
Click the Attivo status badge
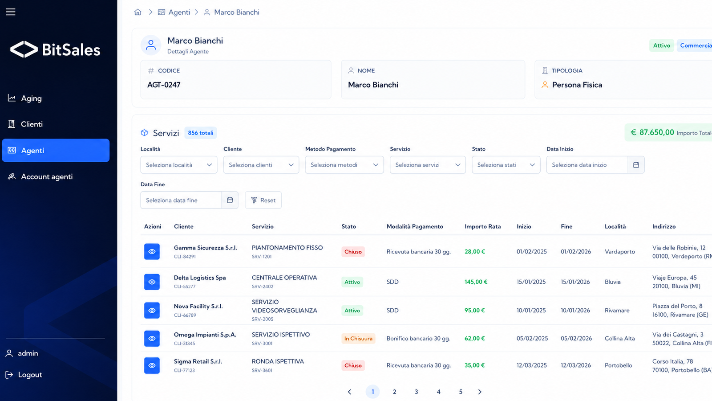(661, 45)
